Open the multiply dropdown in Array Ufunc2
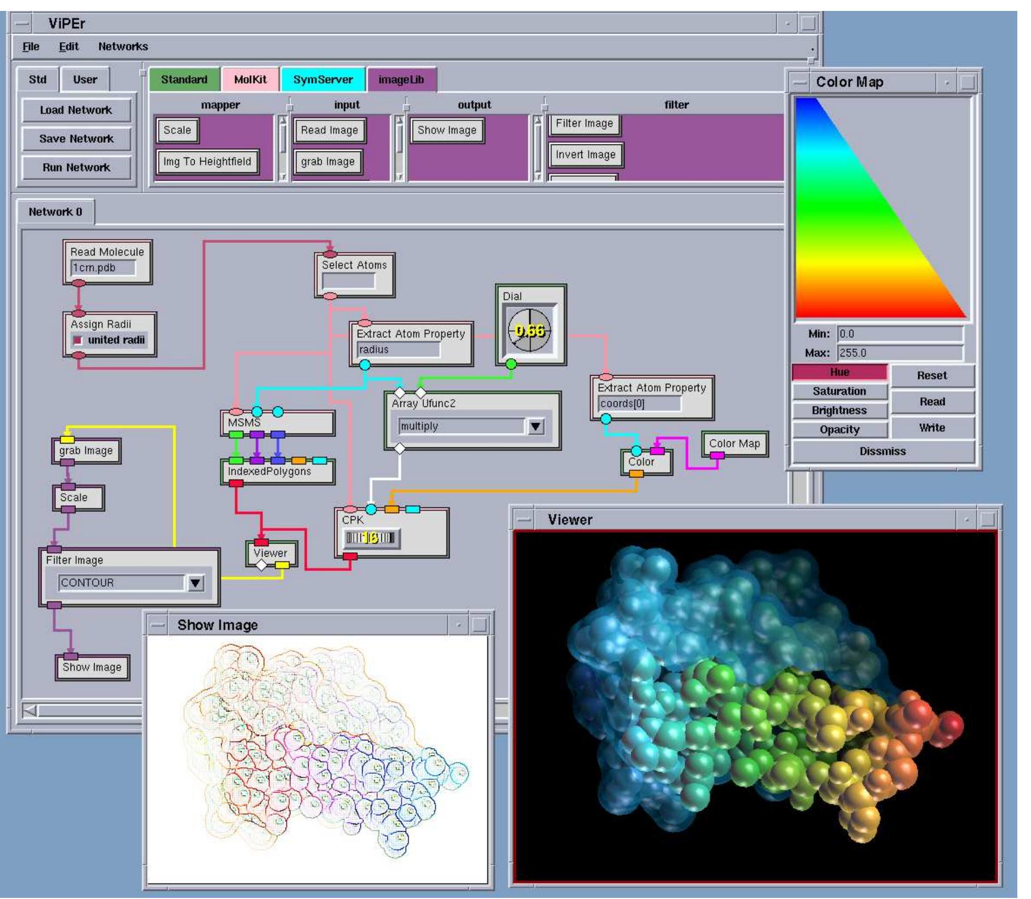This screenshot has width=1031, height=899. tap(535, 427)
